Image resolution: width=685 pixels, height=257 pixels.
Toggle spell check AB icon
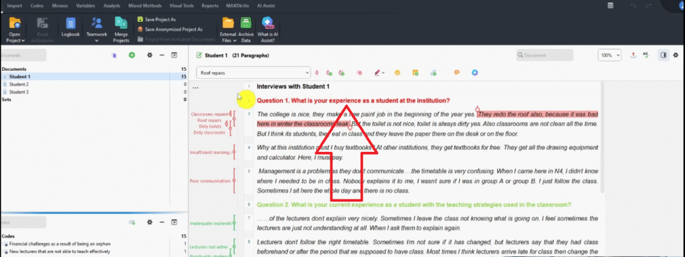[646, 55]
